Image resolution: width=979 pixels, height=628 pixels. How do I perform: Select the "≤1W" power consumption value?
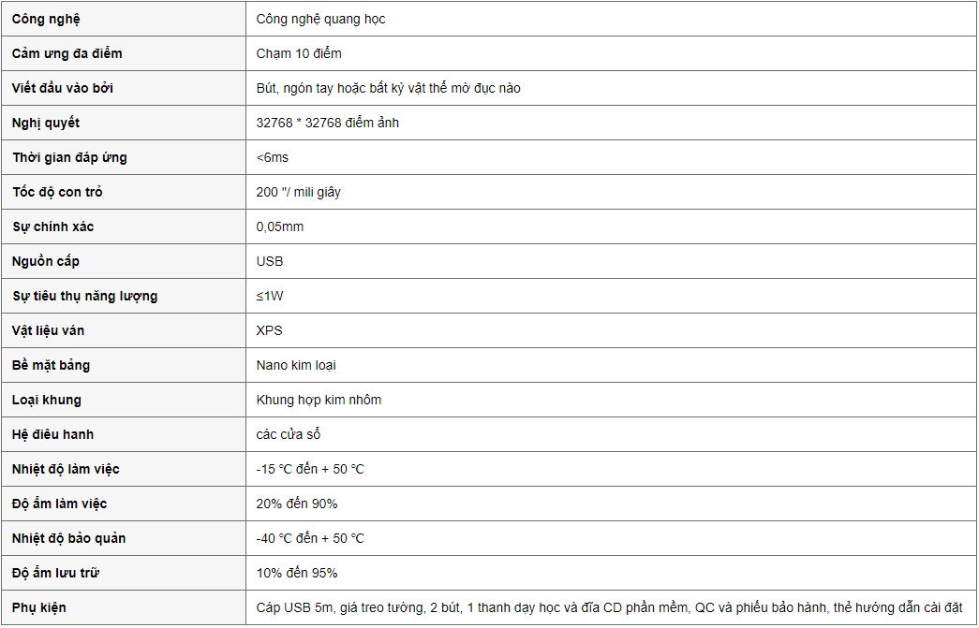(x=270, y=296)
